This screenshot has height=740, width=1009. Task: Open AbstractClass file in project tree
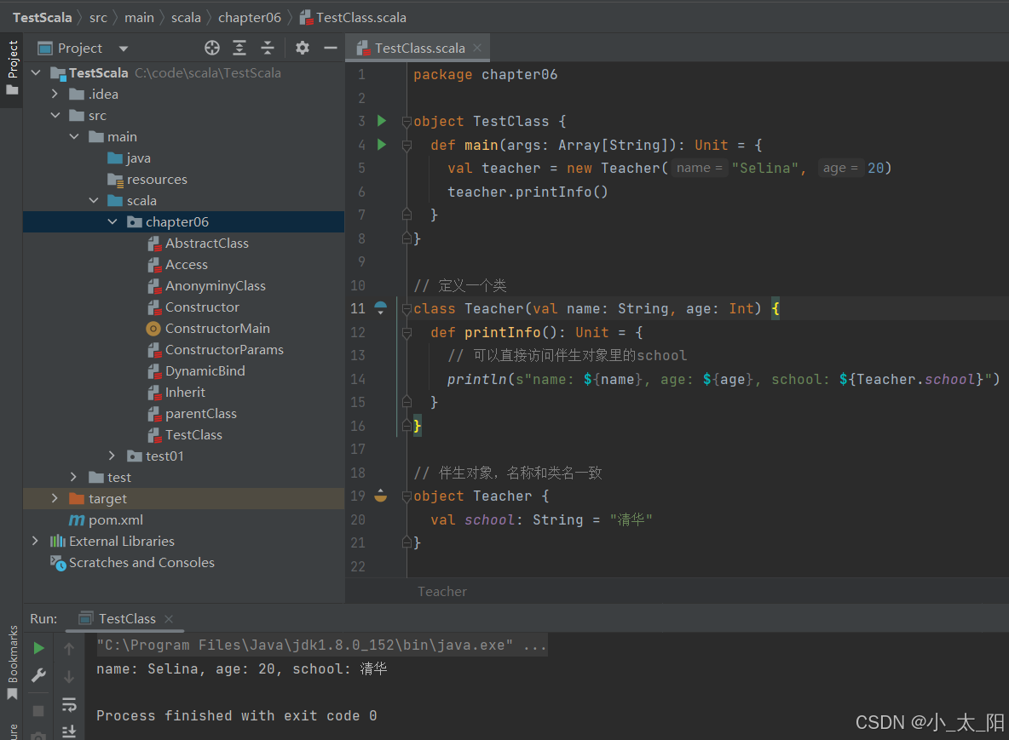coord(198,243)
